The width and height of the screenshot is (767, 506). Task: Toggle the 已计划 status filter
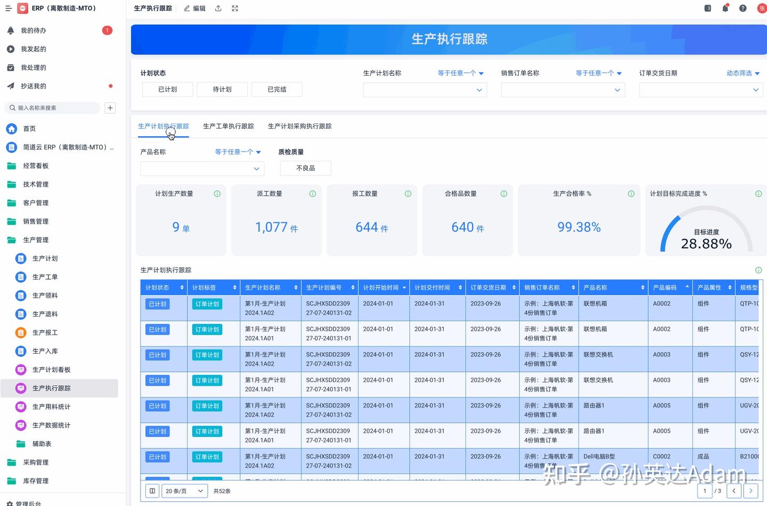167,89
